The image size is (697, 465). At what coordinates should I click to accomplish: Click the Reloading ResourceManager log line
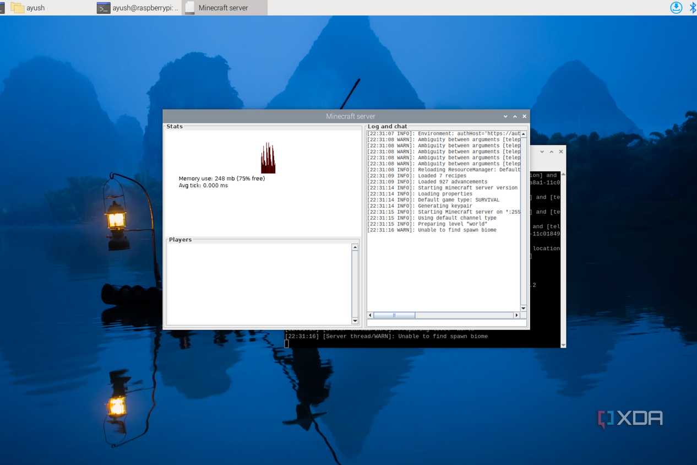pyautogui.click(x=444, y=170)
